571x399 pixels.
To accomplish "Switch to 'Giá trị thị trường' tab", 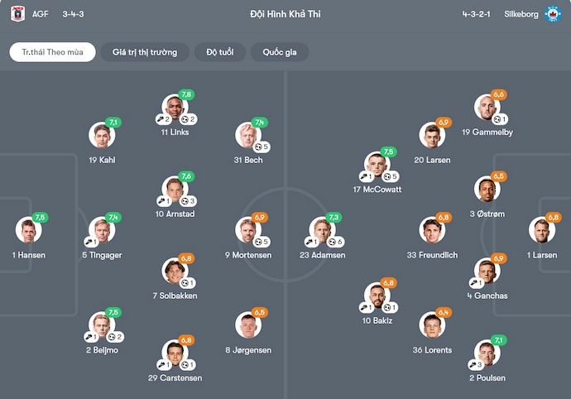I will click(x=145, y=52).
